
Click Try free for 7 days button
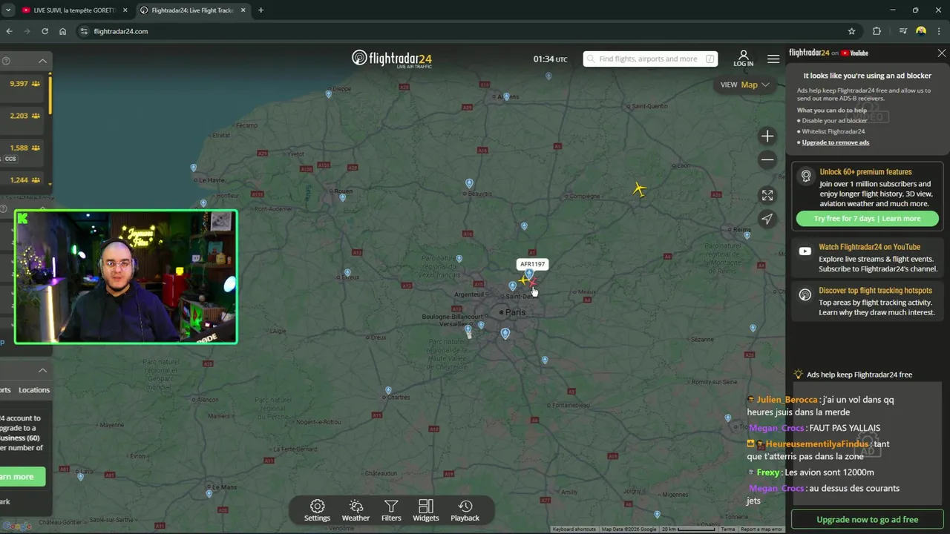click(867, 219)
